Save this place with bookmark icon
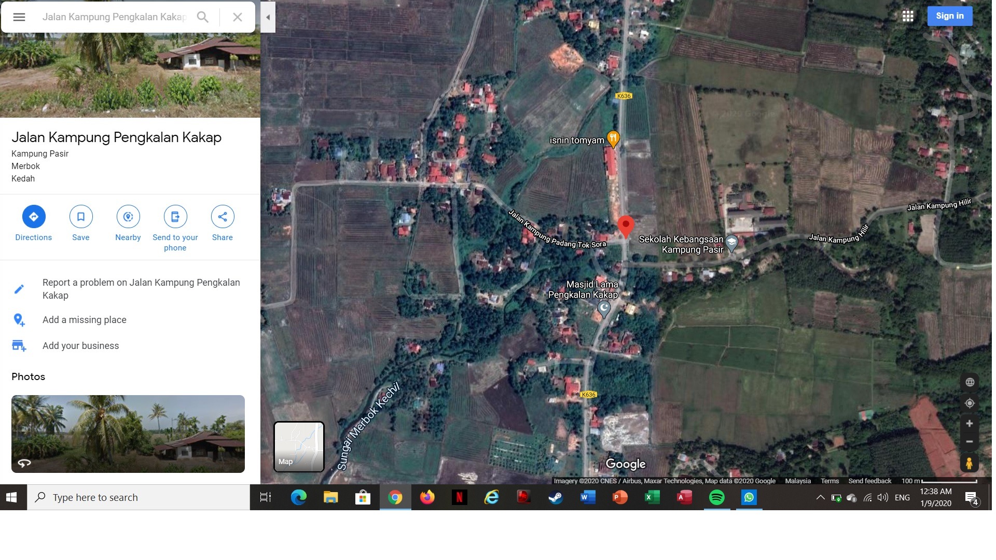Viewport: 996px width, 560px height. tap(81, 217)
